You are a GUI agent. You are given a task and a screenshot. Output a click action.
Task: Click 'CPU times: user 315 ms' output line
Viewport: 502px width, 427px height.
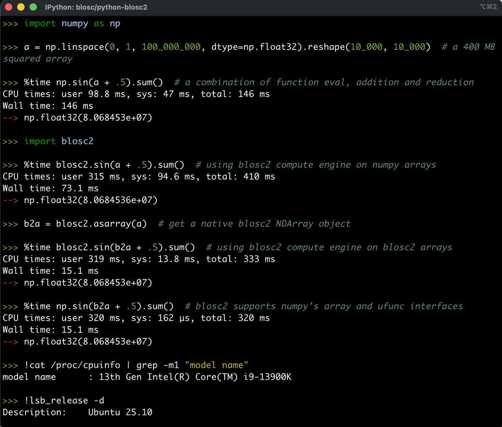[139, 176]
